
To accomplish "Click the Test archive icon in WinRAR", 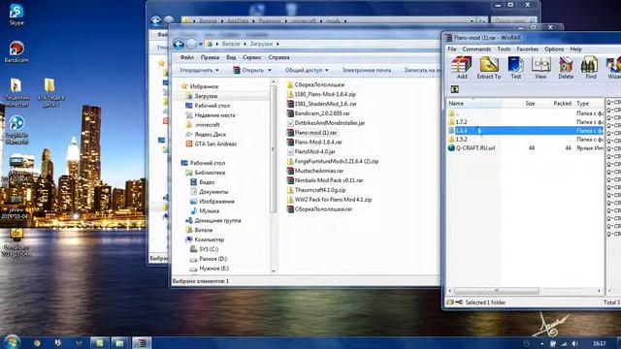I will [515, 68].
